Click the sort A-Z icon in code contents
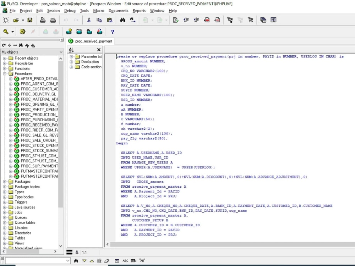The height and width of the screenshot is (266, 355). 71,50
